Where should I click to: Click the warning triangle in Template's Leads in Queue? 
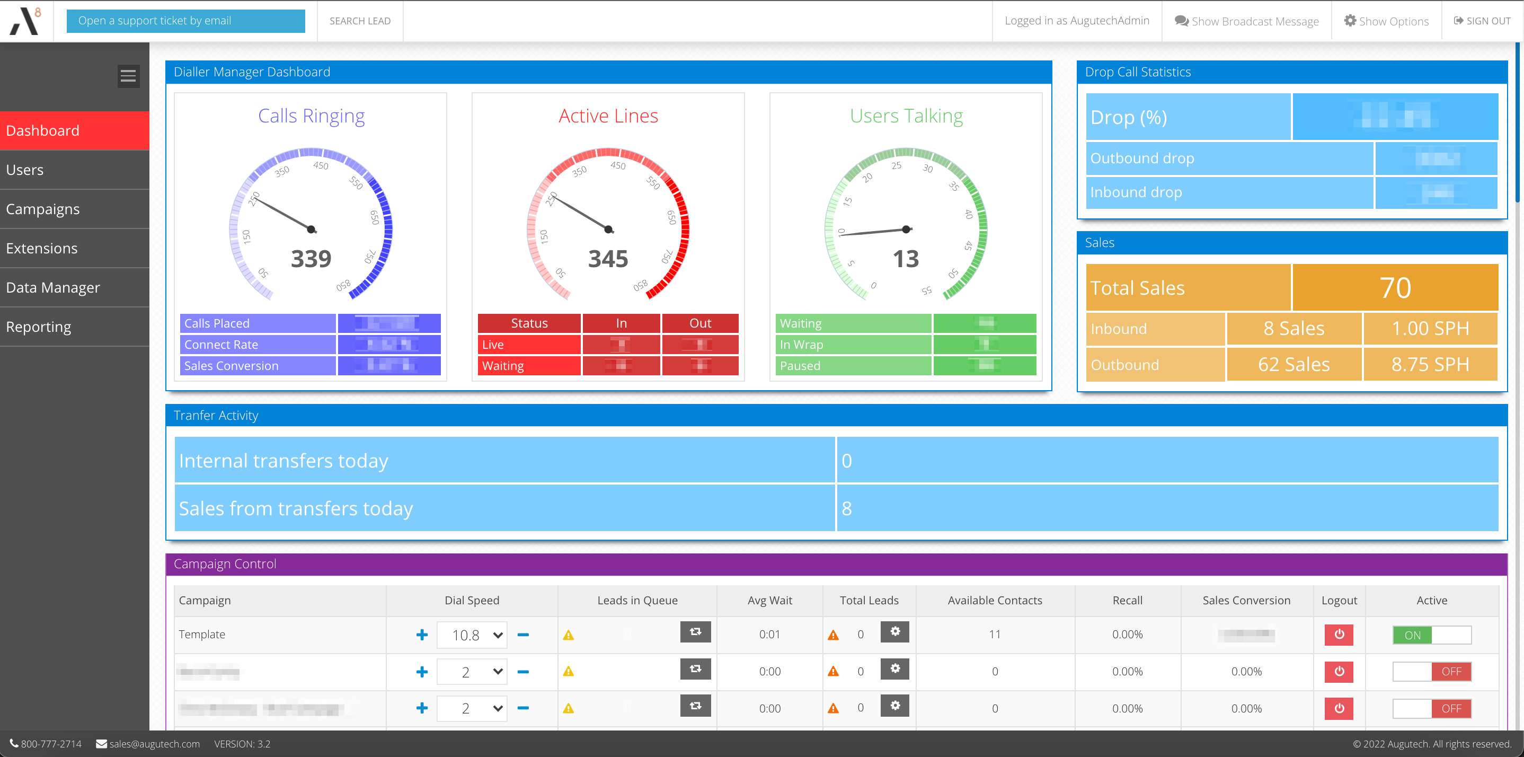tap(569, 635)
